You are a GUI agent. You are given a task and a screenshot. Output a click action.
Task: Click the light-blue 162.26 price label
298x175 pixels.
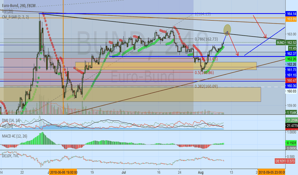click(291, 64)
